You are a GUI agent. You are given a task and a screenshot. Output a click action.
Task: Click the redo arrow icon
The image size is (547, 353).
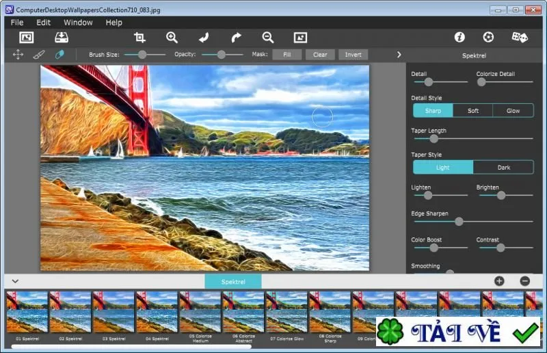236,38
